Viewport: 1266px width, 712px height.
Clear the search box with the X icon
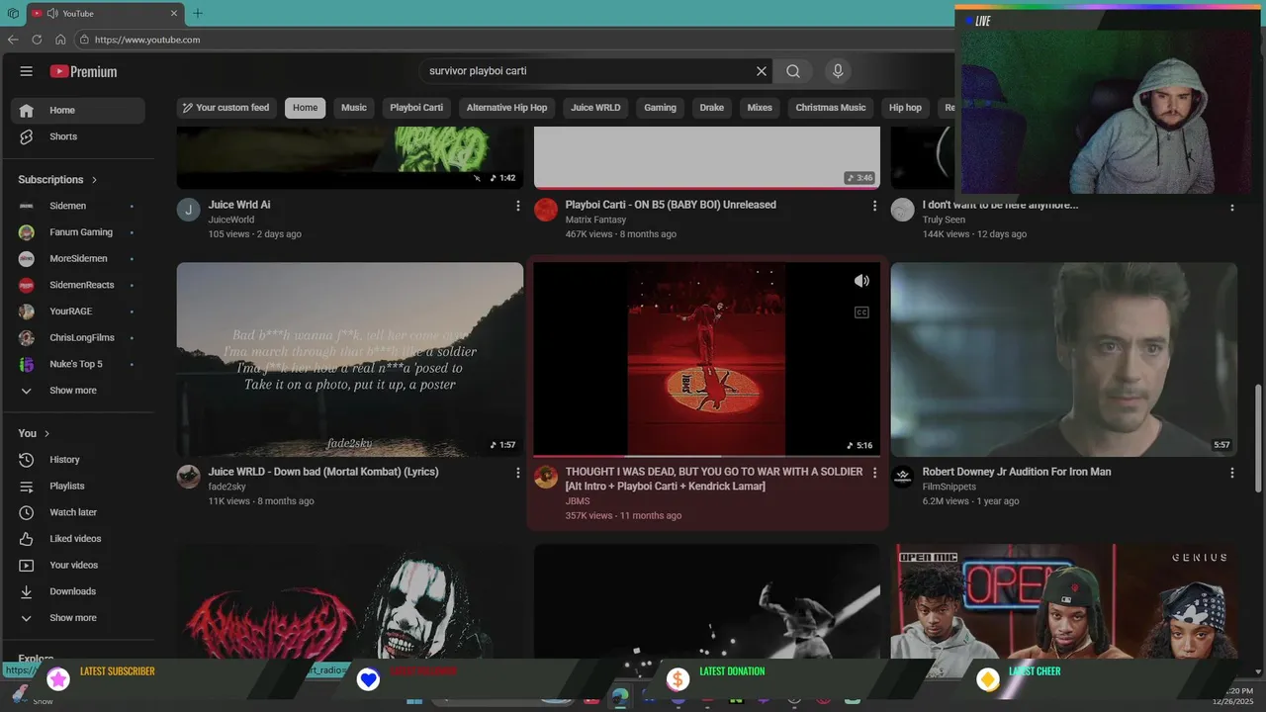(762, 71)
